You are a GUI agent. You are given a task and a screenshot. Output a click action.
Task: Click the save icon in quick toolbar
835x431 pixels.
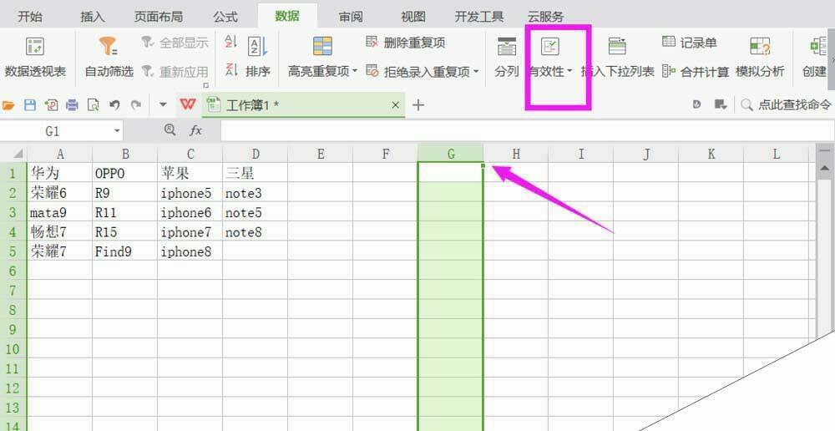(30, 105)
